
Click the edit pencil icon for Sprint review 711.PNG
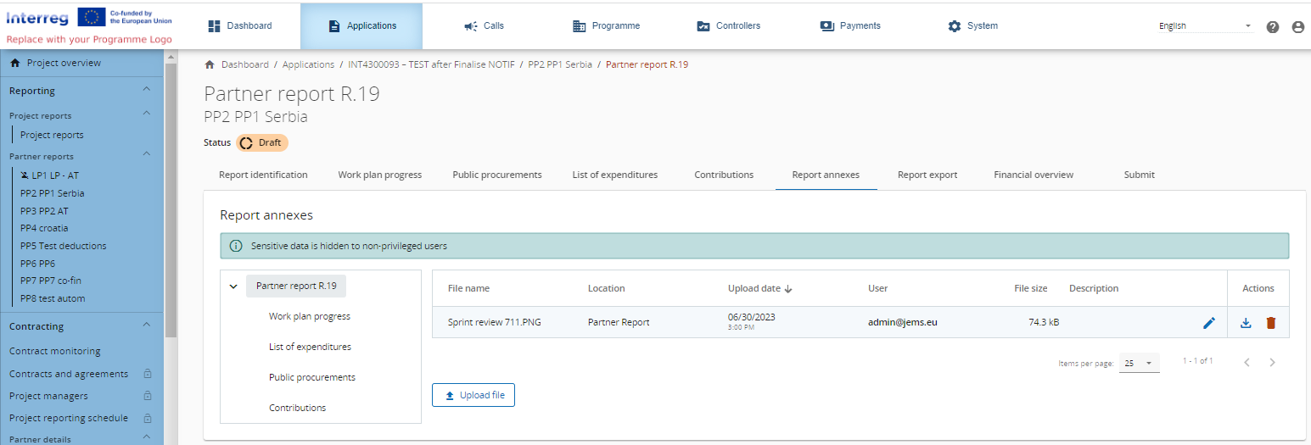[1209, 323]
